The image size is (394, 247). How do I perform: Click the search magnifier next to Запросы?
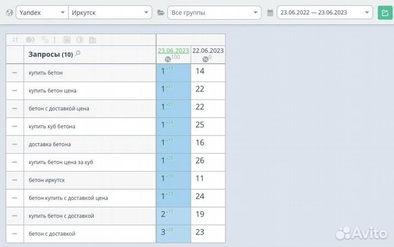tap(78, 53)
